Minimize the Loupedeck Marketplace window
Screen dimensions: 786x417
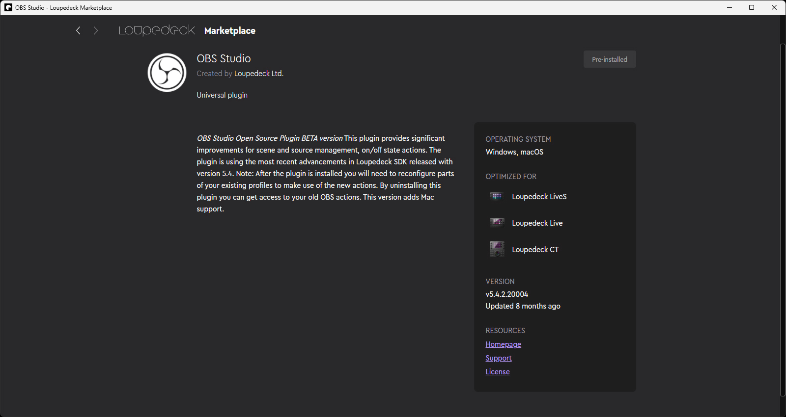click(x=730, y=7)
